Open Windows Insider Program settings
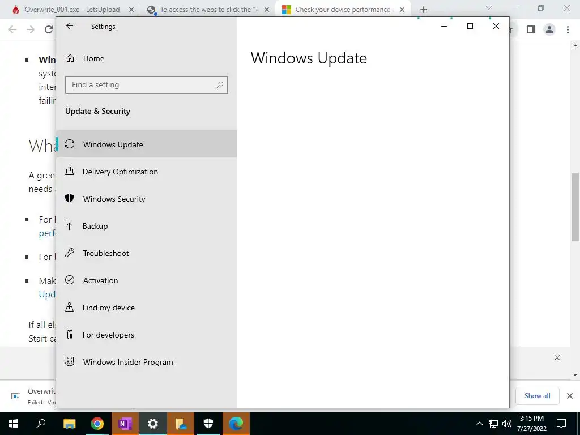Viewport: 580px width, 435px height. pos(147,362)
